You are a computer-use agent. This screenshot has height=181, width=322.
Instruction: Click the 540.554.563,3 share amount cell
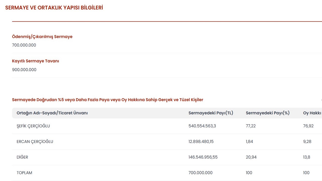click(202, 126)
